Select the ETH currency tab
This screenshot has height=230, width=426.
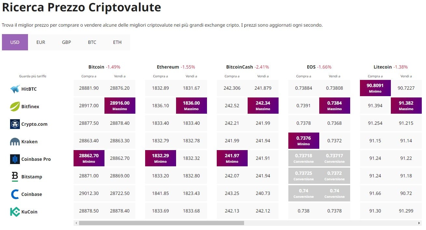[x=117, y=42]
